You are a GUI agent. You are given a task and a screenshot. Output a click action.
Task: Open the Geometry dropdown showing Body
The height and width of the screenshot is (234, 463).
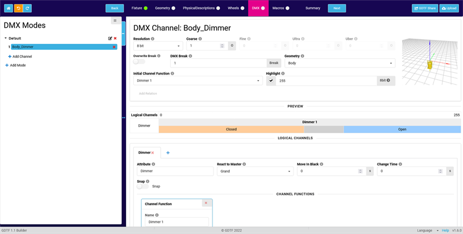coord(340,63)
